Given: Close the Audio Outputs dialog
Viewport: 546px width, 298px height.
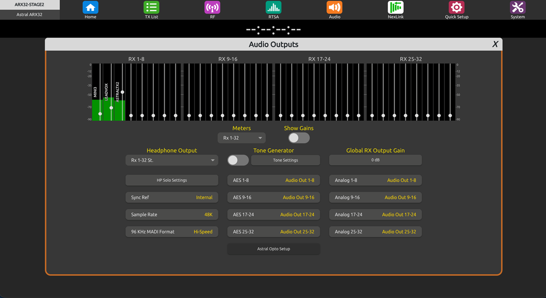Looking at the screenshot, I should 495,44.
